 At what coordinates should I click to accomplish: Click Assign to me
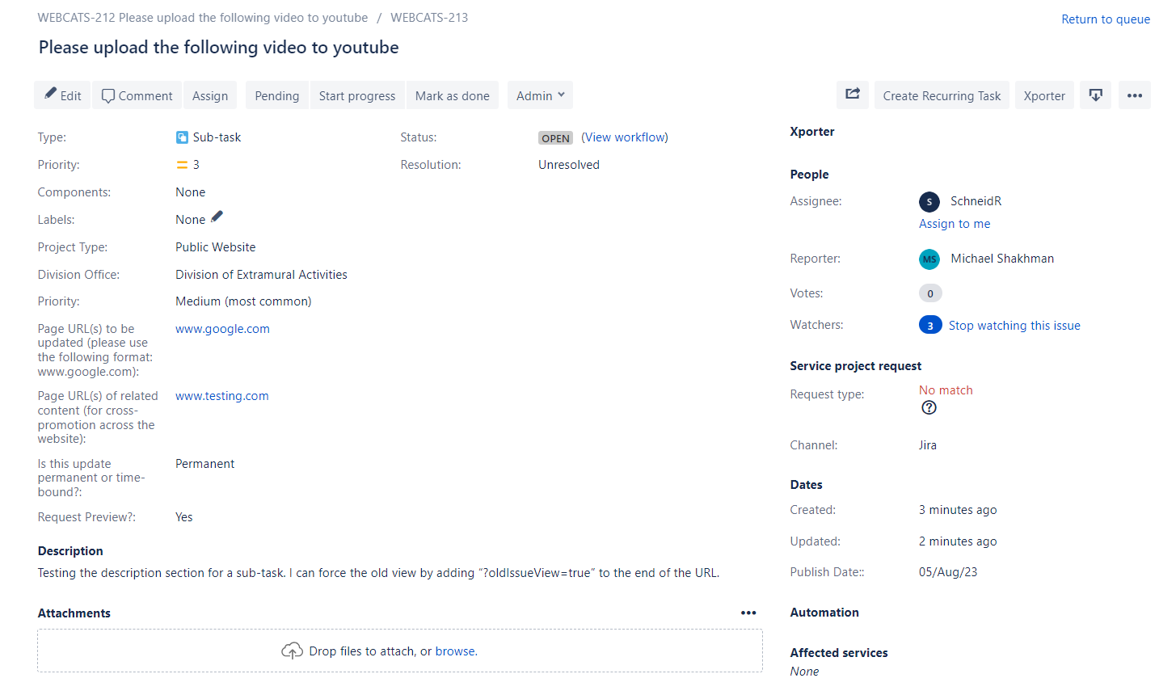955,223
